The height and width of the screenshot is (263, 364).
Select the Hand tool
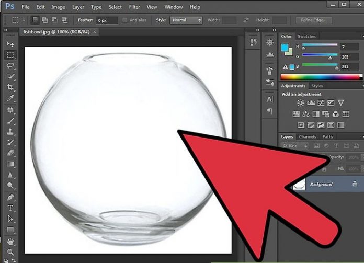point(10,242)
